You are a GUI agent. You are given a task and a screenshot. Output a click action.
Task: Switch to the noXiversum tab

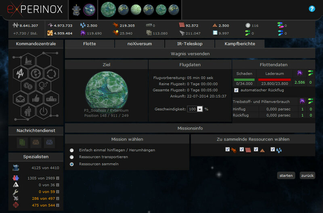coord(140,44)
